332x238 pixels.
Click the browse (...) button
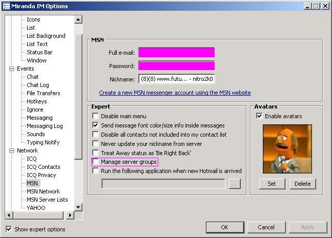click(235, 184)
